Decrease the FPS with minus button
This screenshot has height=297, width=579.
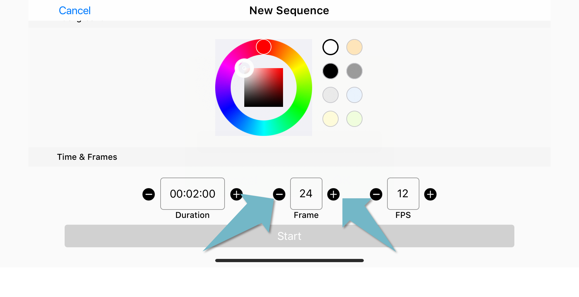(376, 194)
